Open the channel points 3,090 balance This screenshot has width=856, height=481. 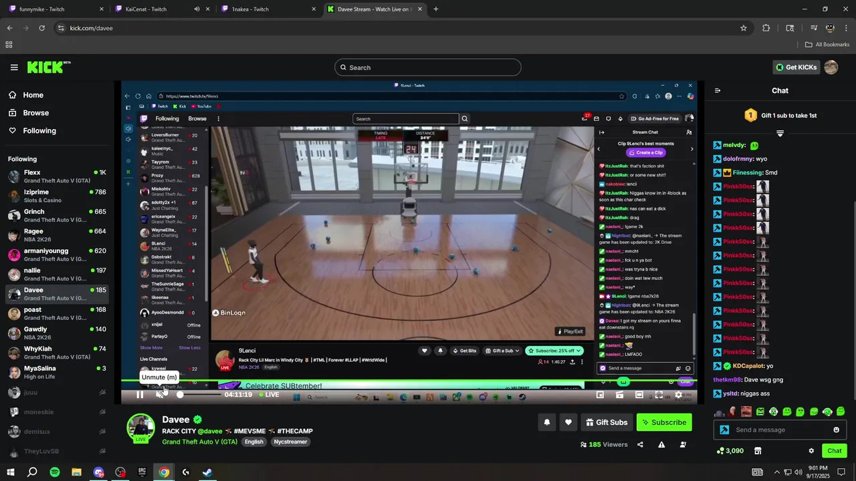pyautogui.click(x=730, y=451)
